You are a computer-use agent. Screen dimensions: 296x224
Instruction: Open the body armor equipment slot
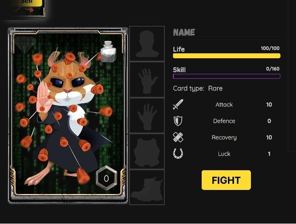(147, 151)
